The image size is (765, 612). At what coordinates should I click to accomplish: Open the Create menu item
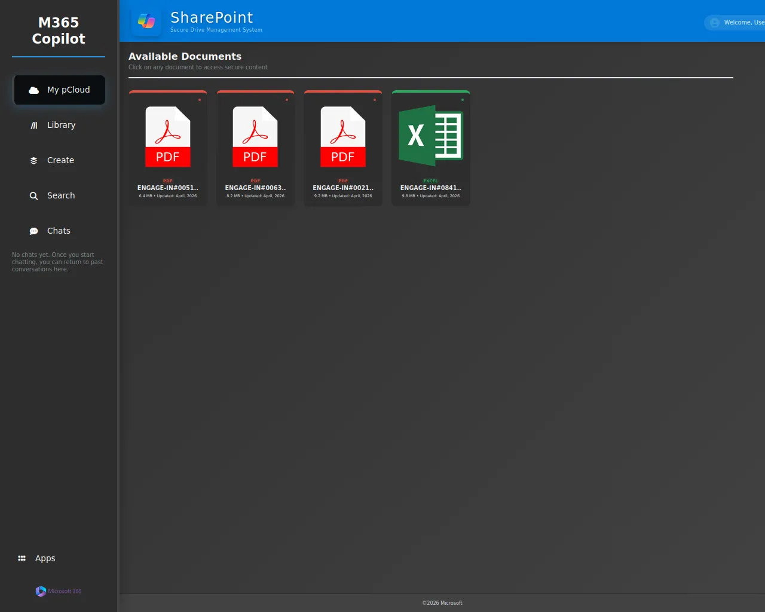pyautogui.click(x=60, y=160)
